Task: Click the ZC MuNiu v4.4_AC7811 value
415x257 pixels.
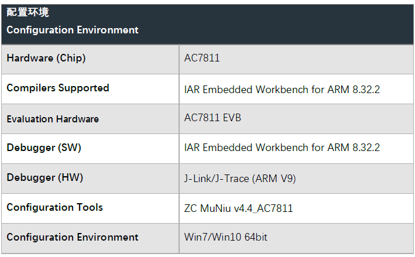Action: point(238,208)
